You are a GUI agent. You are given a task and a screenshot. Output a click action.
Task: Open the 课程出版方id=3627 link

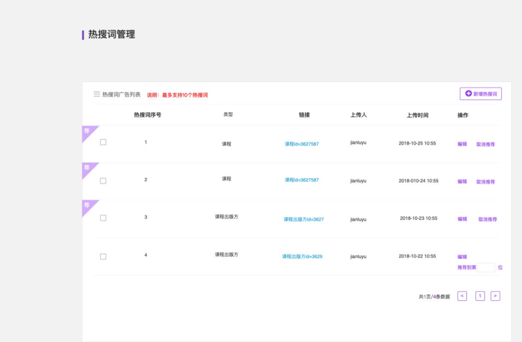(x=304, y=219)
